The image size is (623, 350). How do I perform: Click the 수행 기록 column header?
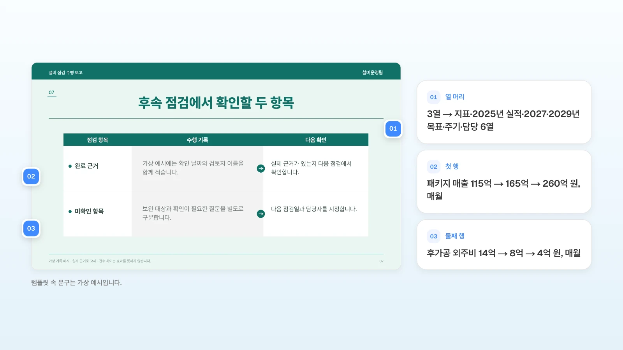point(197,140)
